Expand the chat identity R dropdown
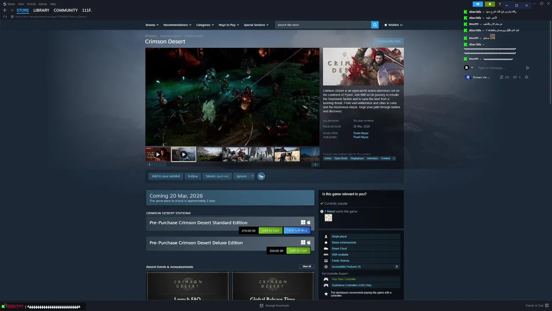This screenshot has width=552, height=311. (472, 67)
